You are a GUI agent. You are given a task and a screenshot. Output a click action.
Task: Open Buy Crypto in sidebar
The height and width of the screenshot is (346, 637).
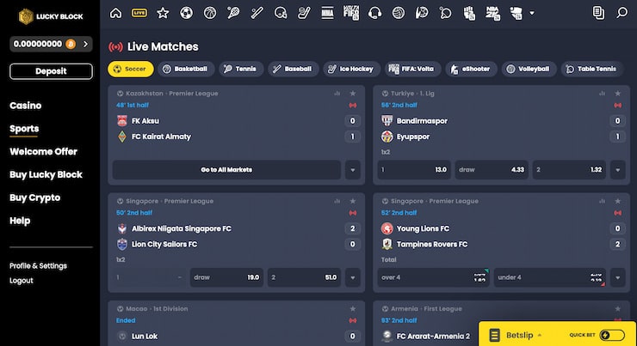(35, 197)
